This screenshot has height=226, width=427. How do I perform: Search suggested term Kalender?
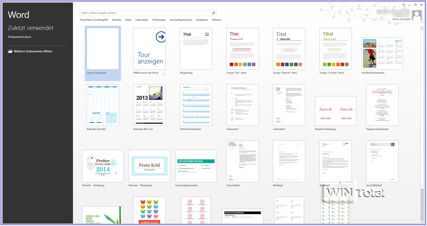pyautogui.click(x=117, y=20)
